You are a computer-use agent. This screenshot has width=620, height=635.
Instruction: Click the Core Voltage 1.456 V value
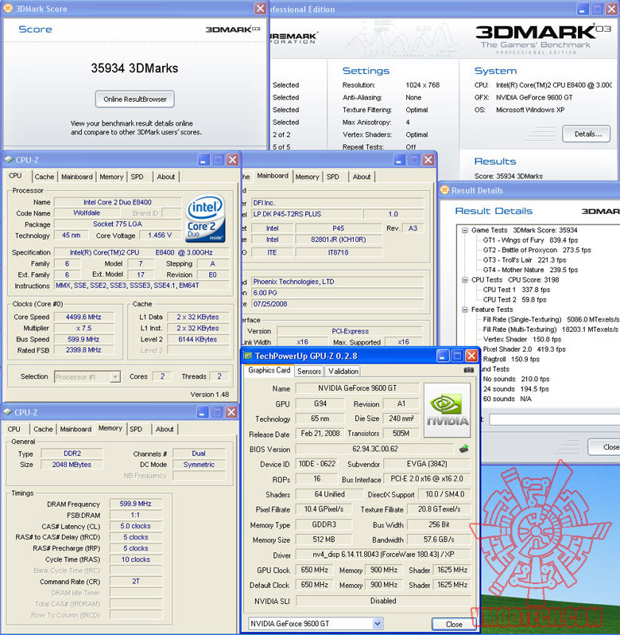(160, 236)
